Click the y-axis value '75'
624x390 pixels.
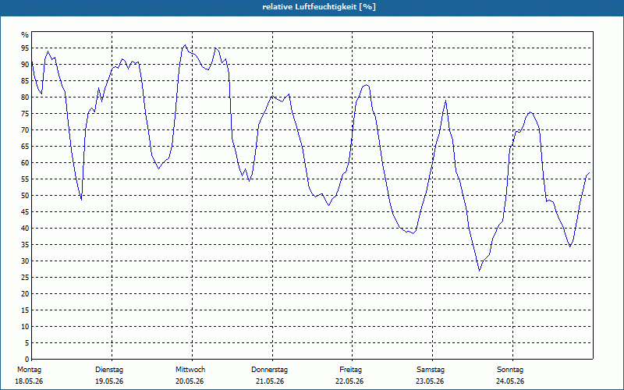pyautogui.click(x=25, y=113)
